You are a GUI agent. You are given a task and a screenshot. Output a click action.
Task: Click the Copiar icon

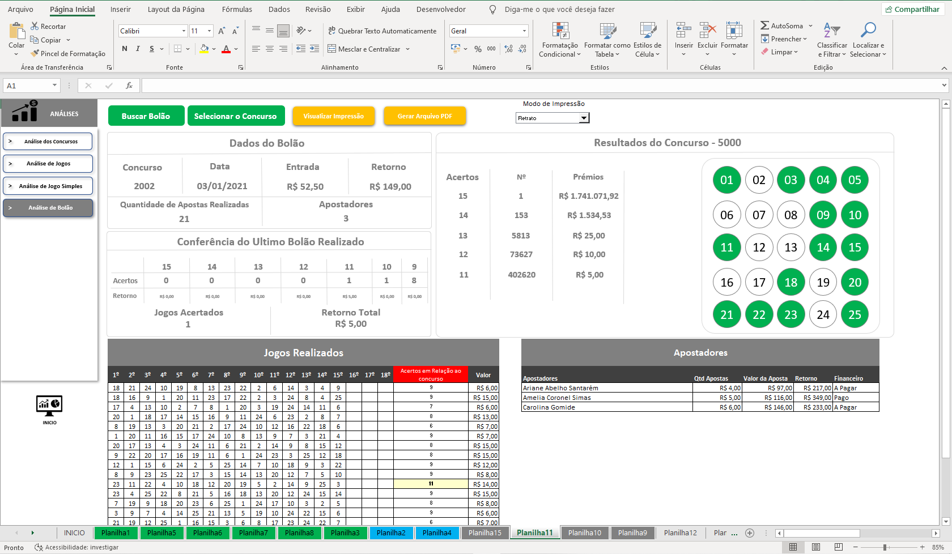tap(35, 40)
